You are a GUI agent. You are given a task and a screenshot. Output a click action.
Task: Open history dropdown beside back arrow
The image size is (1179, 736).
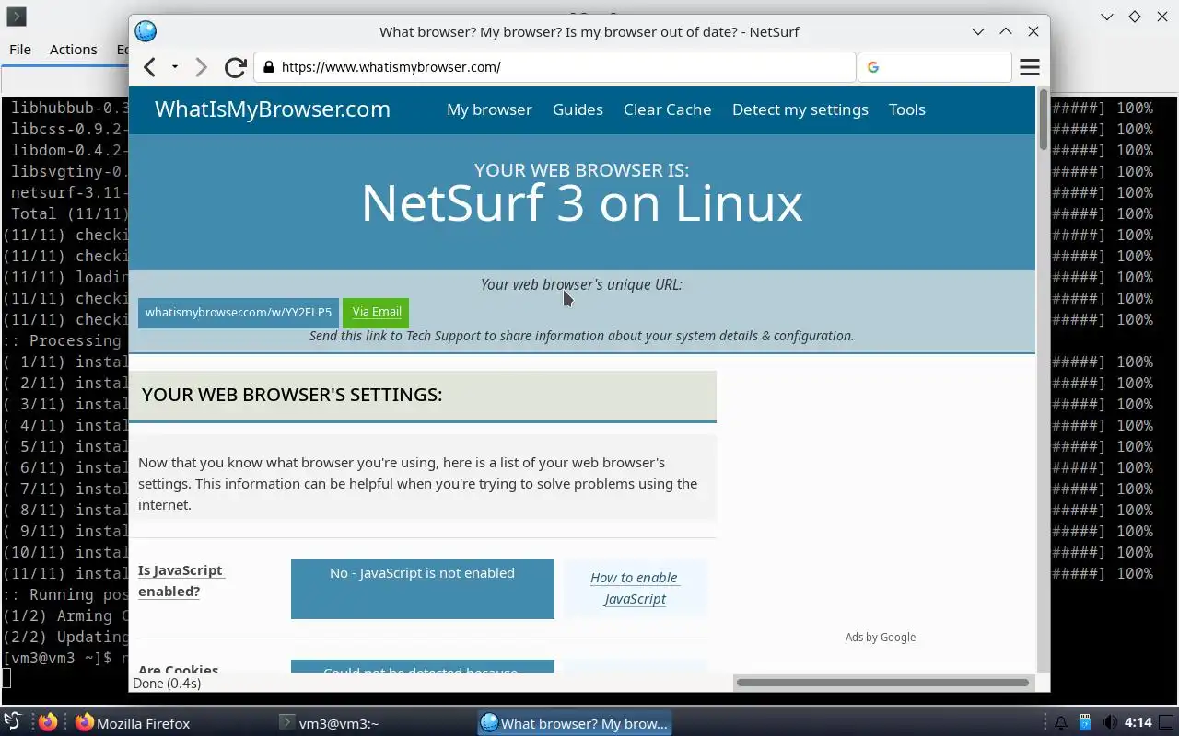[x=174, y=67]
